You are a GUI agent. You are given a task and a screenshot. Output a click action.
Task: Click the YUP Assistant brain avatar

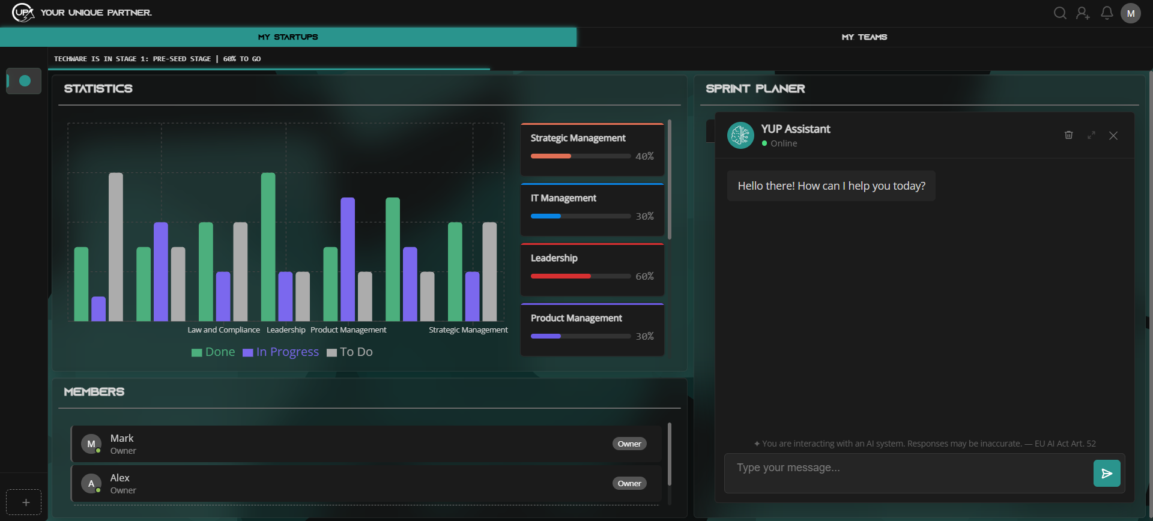tap(740, 136)
